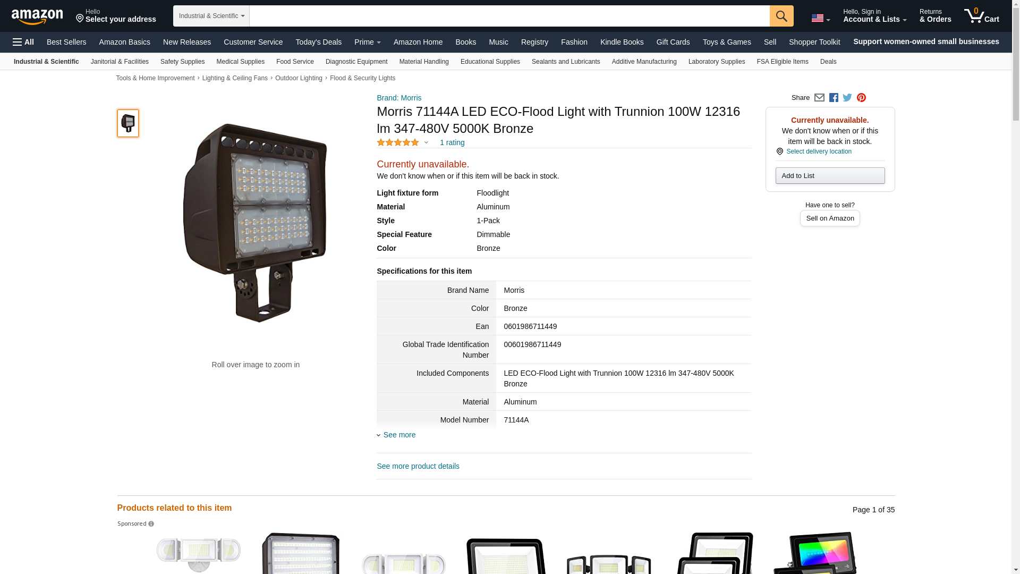Expand See more specifications
The width and height of the screenshot is (1020, 574).
pos(396,435)
